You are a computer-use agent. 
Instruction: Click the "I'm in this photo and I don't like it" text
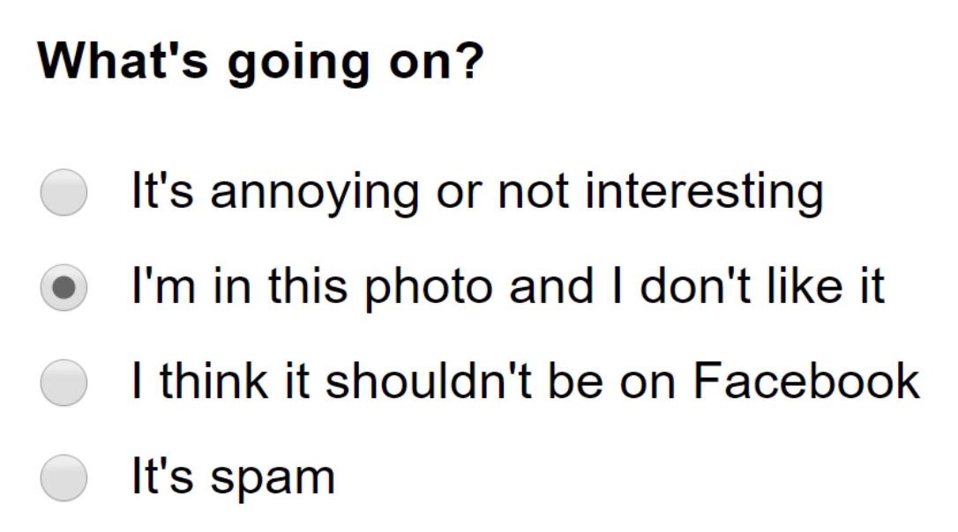(508, 287)
